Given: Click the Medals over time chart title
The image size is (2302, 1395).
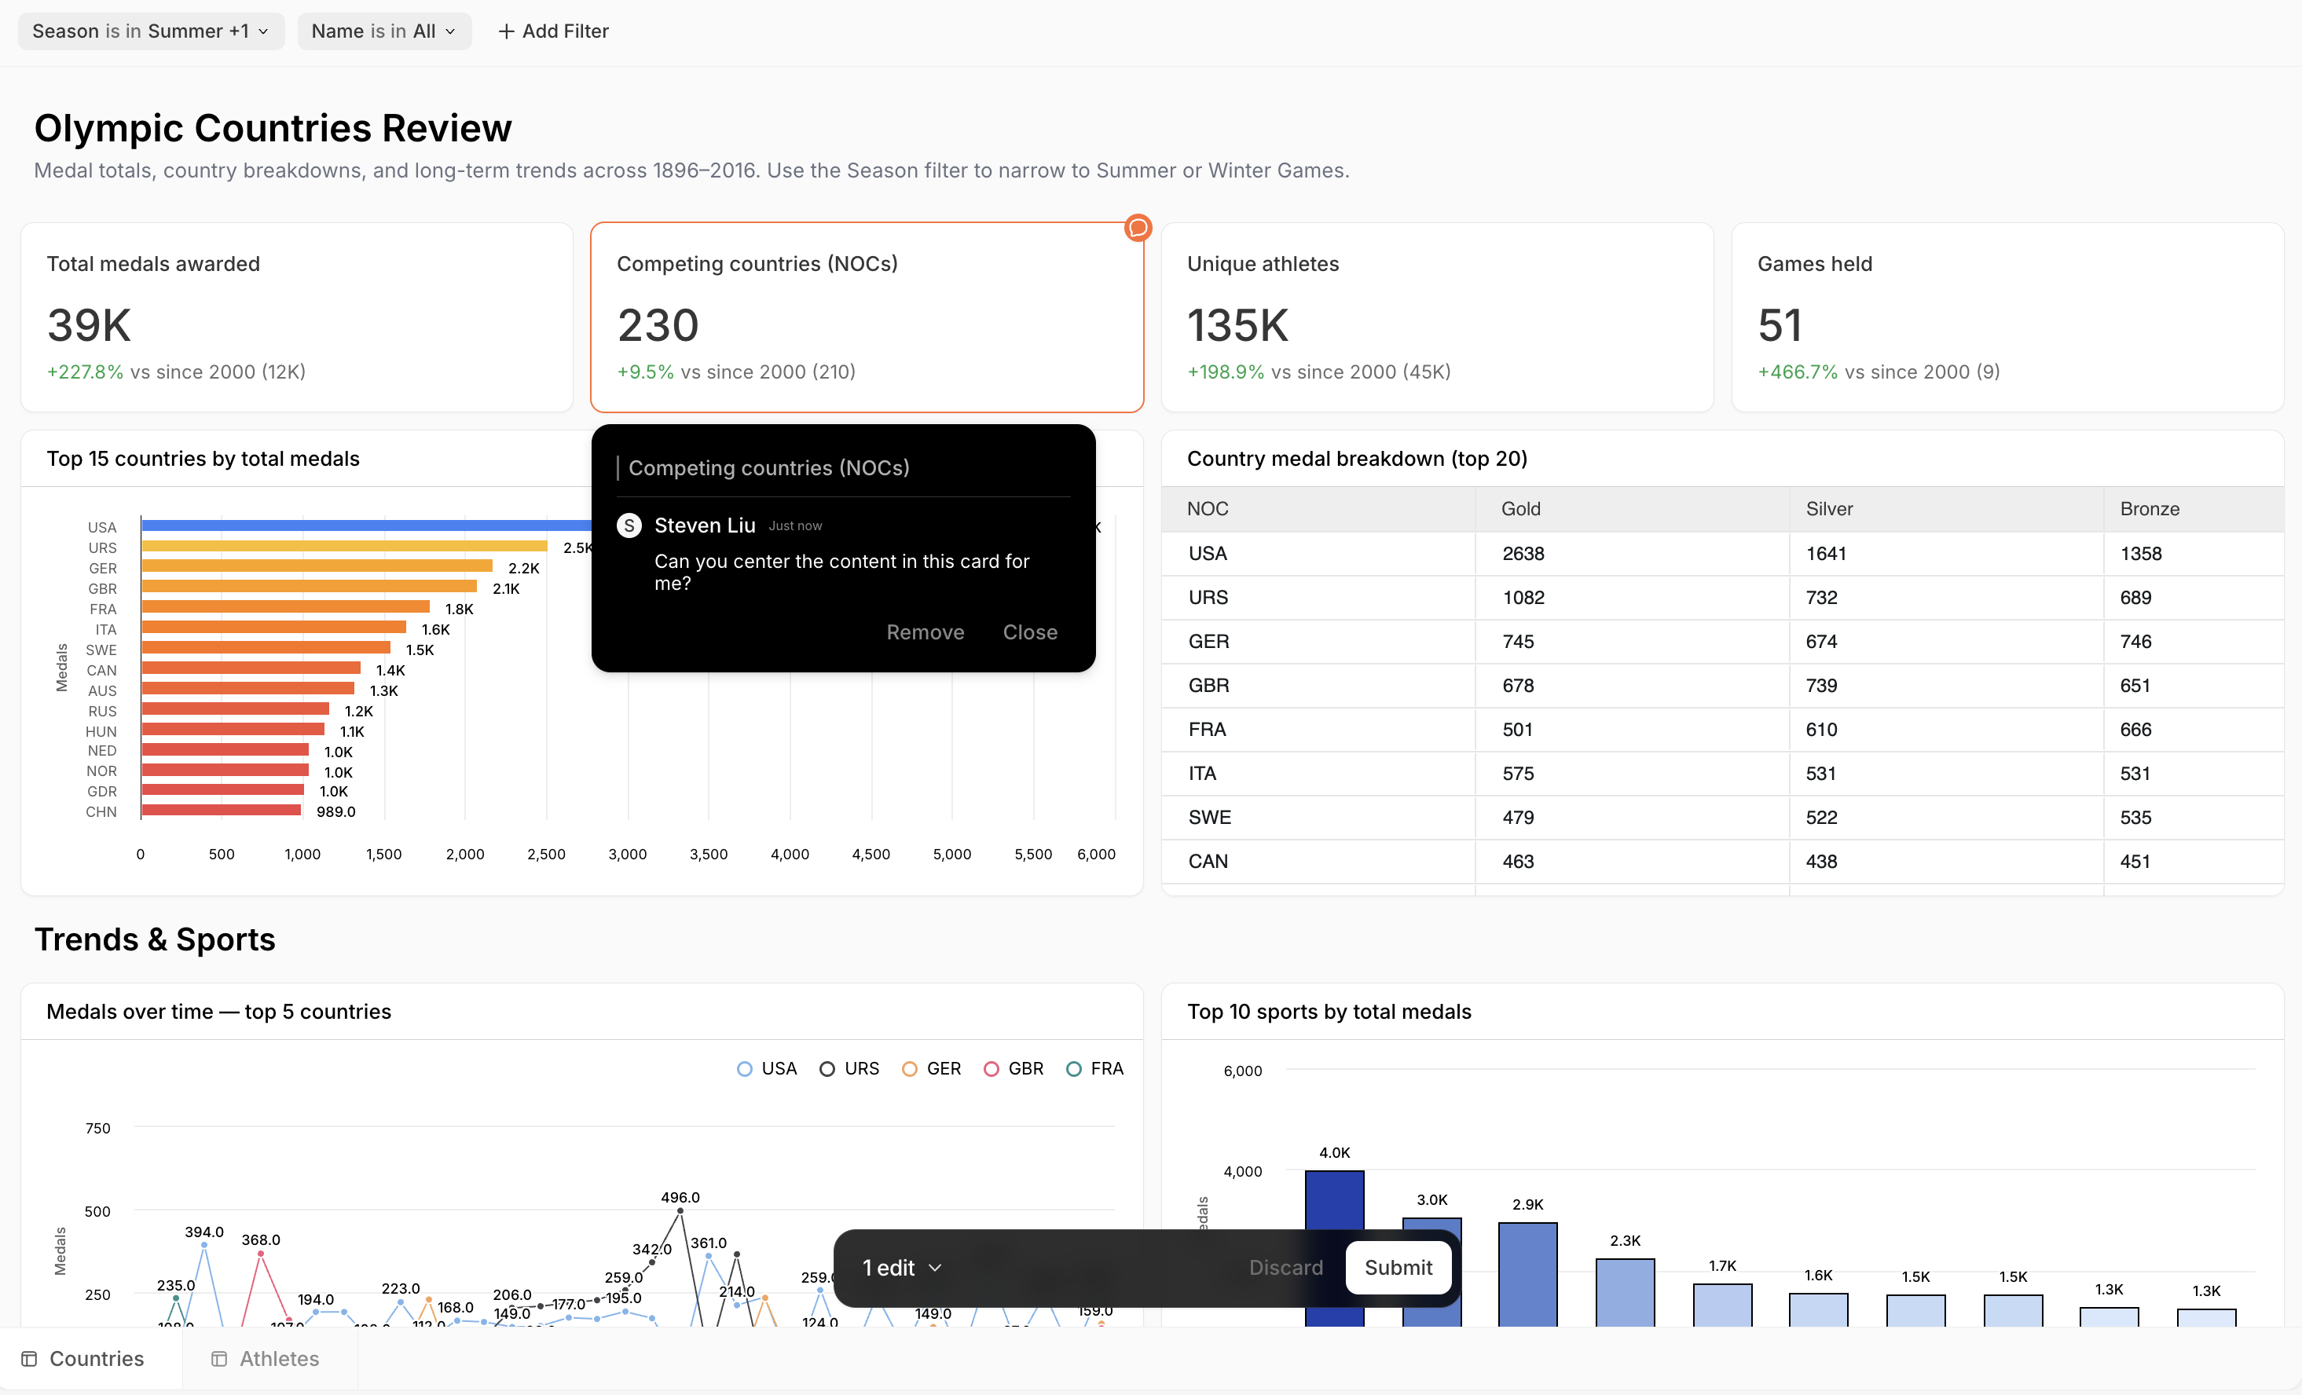Looking at the screenshot, I should (x=218, y=1011).
